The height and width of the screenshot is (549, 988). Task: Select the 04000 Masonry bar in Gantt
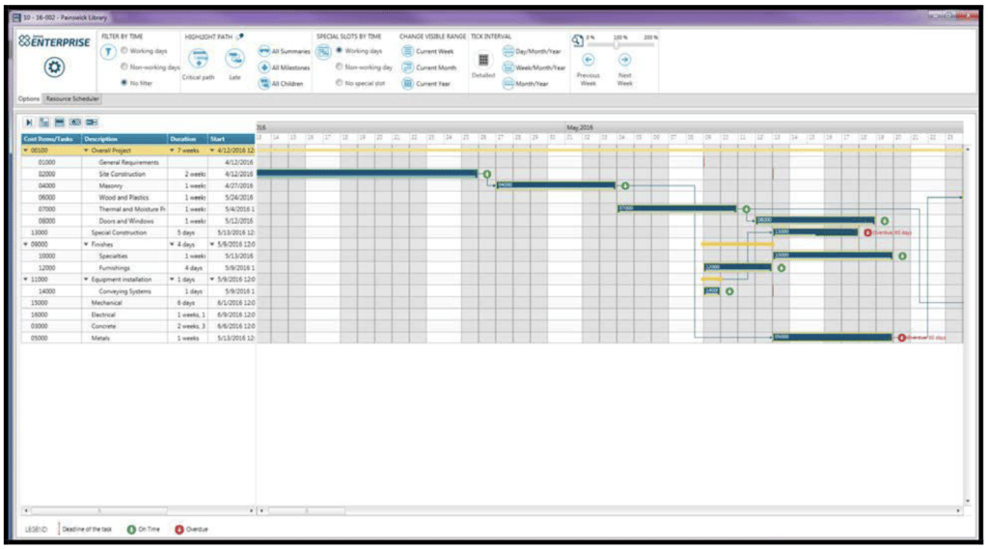[x=556, y=185]
